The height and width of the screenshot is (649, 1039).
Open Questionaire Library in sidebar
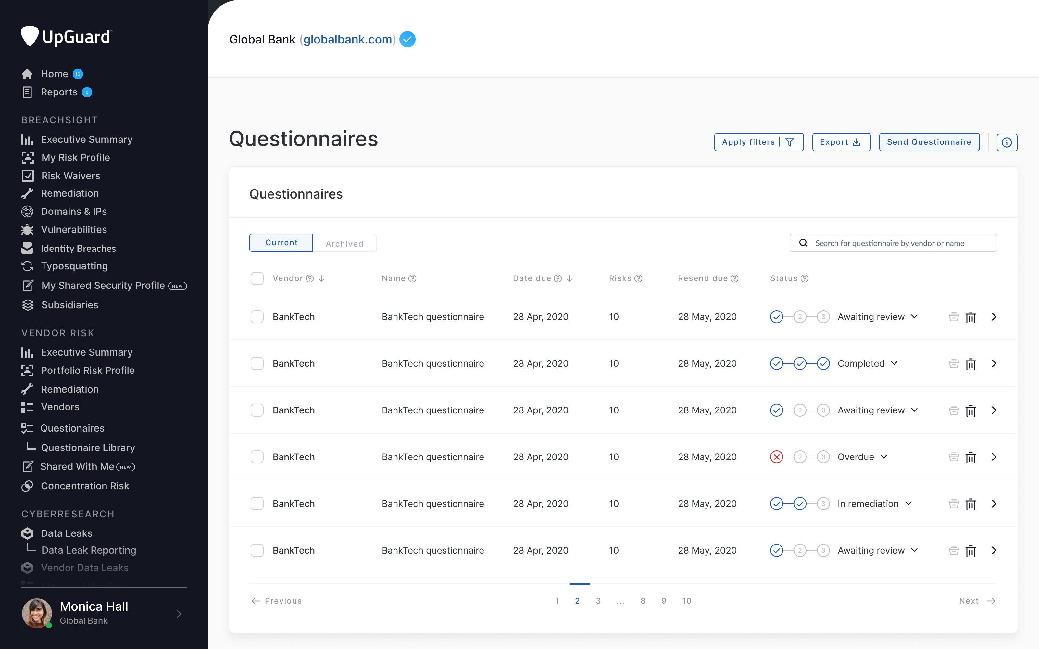pos(88,448)
